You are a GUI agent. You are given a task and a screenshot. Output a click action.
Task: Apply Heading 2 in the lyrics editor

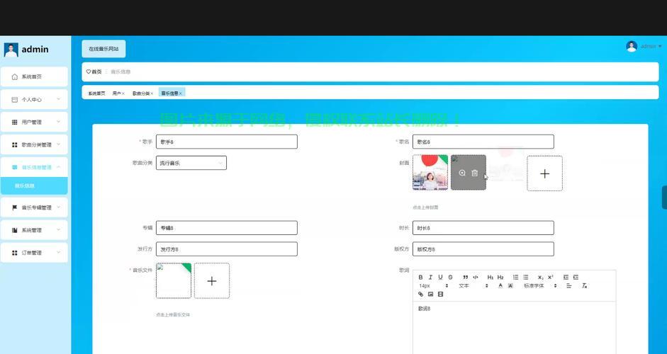click(500, 277)
